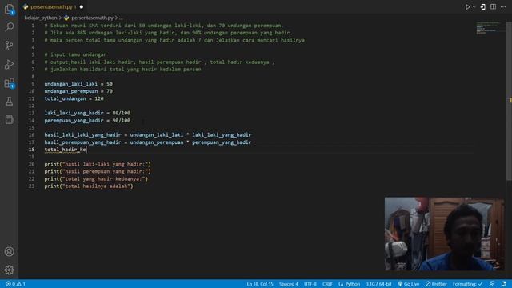The image size is (512, 288).
Task: Click line 16 hasil_laki_laki_yang_hadir assignment
Action: pyautogui.click(x=148, y=134)
